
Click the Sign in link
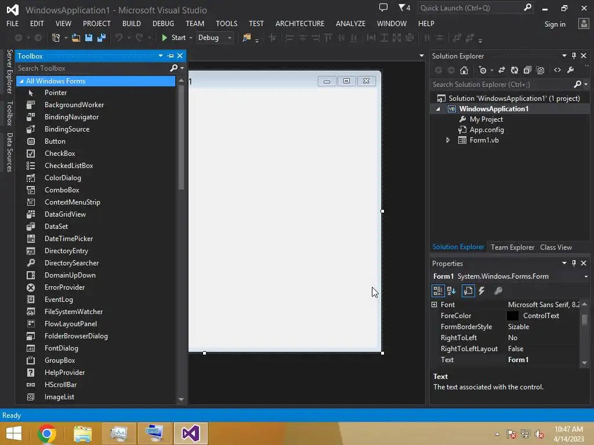coord(555,24)
